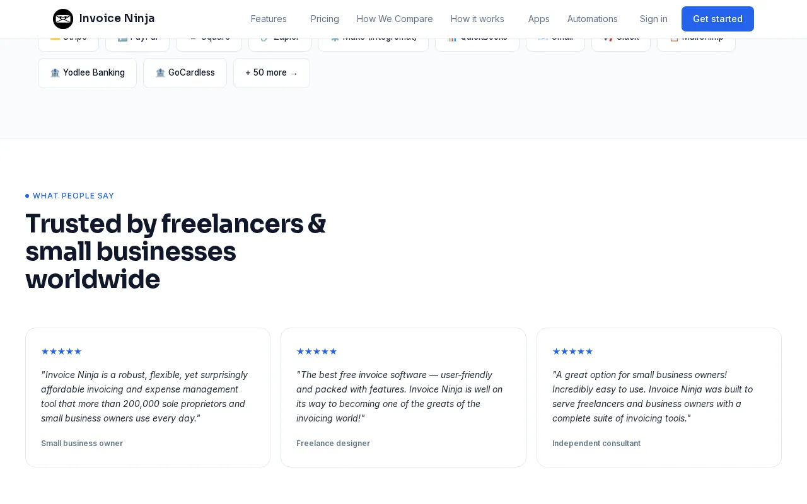The height and width of the screenshot is (504, 807).
Task: Click the Sign in link
Action: 654,19
